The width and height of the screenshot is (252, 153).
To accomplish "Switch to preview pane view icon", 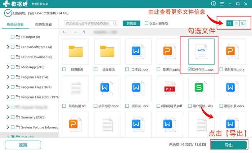I will click(243, 23).
